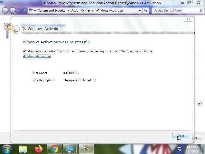Go back in Control Panel navigation
205x154 pixels.
[x=5, y=11]
